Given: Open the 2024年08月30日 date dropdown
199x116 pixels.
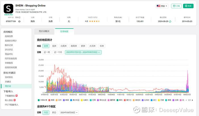Looking at the screenshot, I should tap(69, 112).
